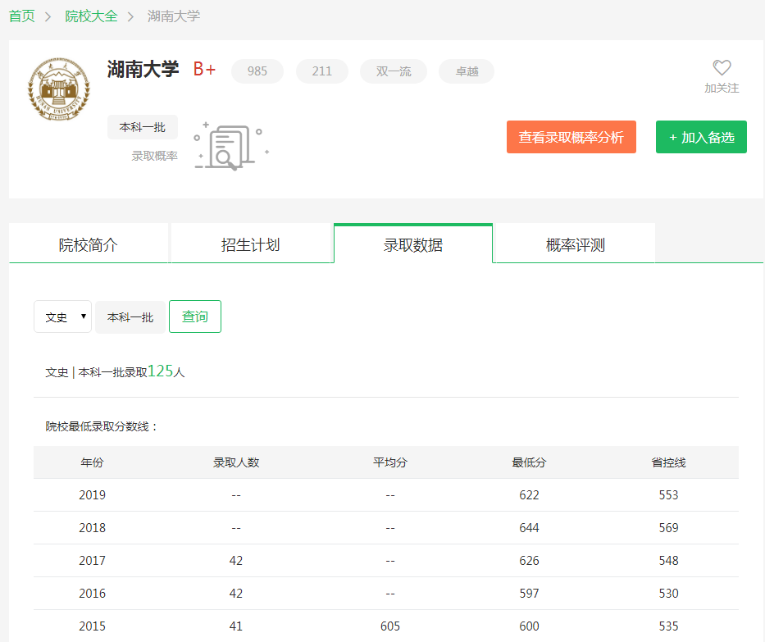This screenshot has width=765, height=642.
Task: Click the admission probability document icon
Action: pyautogui.click(x=231, y=145)
